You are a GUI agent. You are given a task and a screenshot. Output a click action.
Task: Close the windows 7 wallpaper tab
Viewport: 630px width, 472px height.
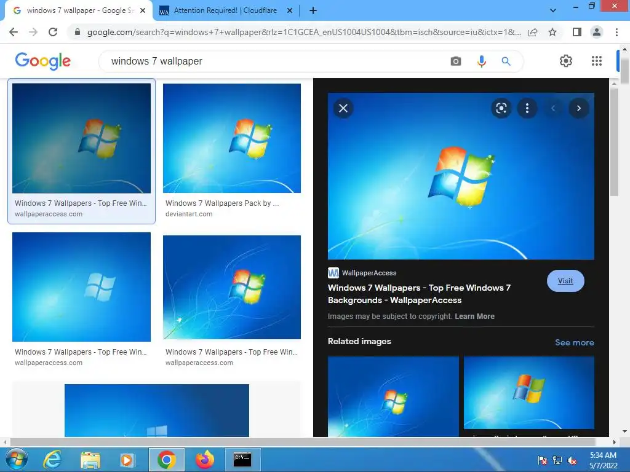[x=143, y=11]
